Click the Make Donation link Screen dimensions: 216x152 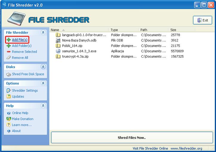[23, 119]
